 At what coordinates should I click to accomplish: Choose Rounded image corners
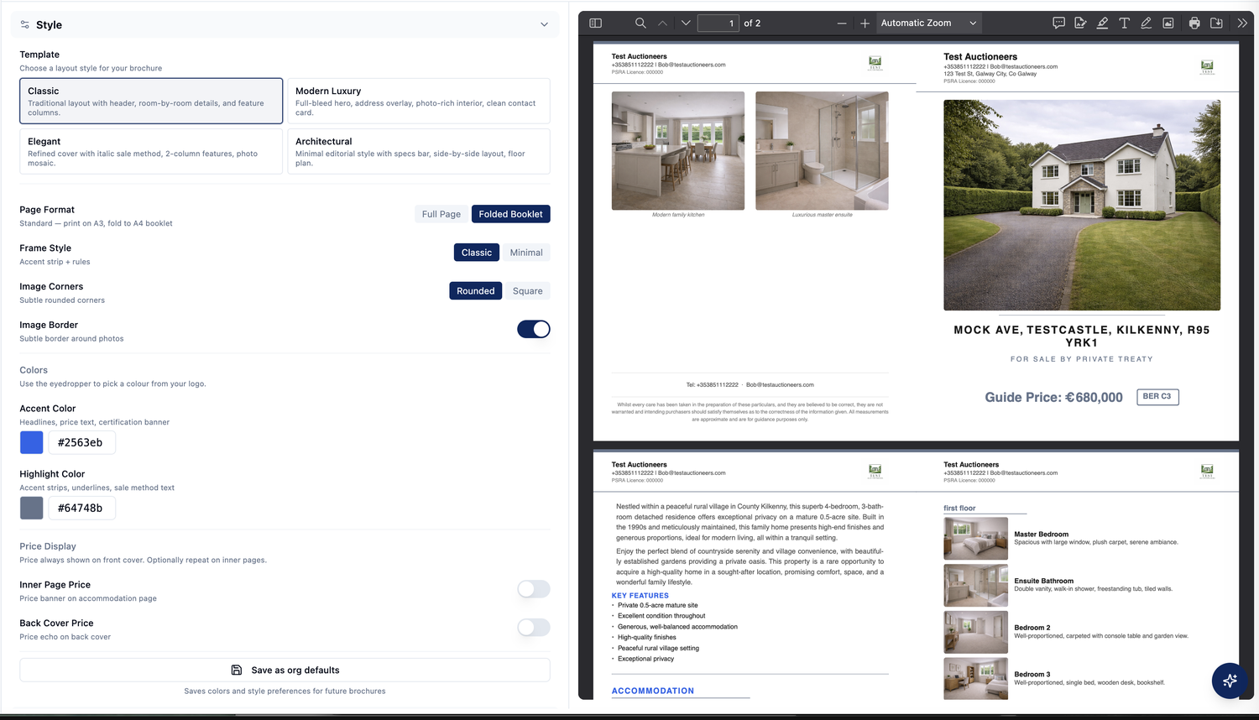[476, 291]
